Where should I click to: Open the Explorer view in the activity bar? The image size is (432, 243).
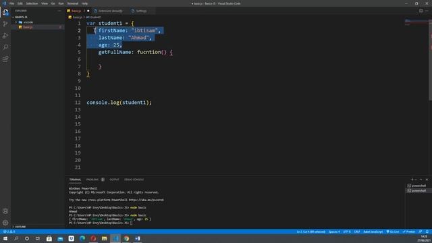(5, 12)
